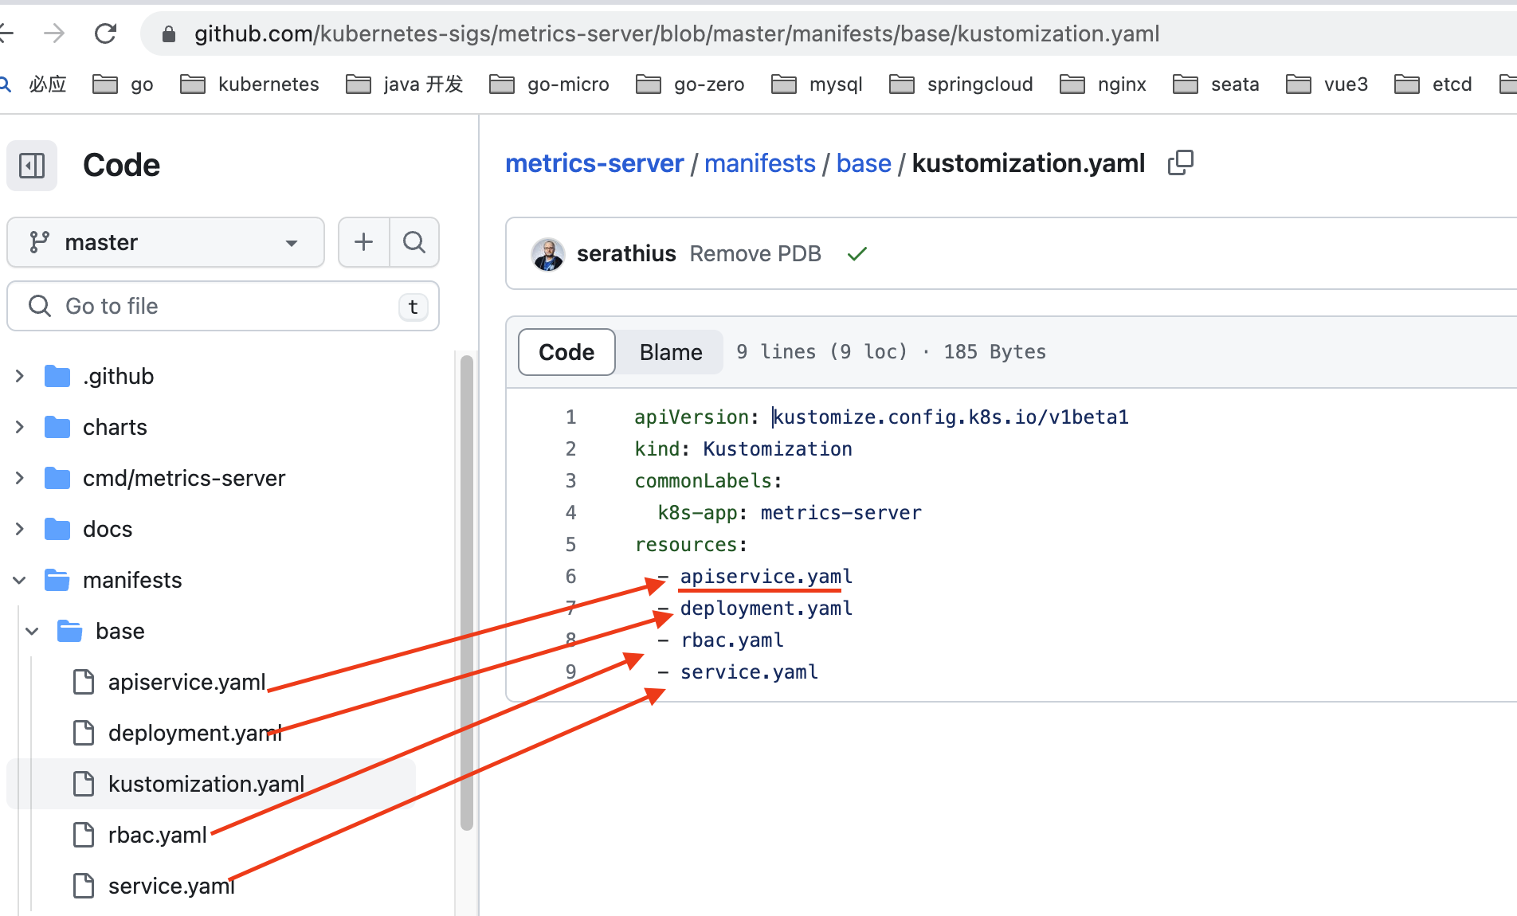1517x916 pixels.
Task: Open the master branch dropdown
Action: coord(165,242)
